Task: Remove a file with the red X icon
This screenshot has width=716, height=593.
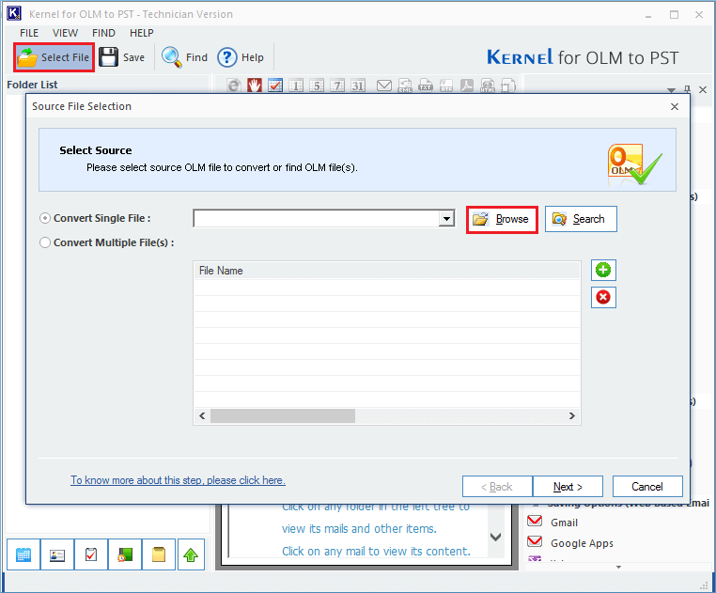Action: (x=603, y=297)
